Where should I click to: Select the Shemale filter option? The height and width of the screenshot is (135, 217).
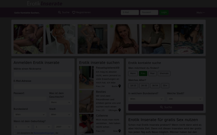pyautogui.click(x=164, y=73)
